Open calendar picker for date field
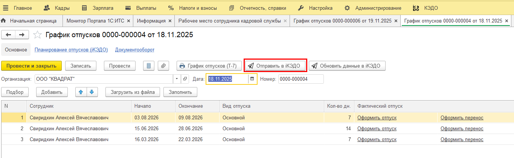Viewport: 514px width, 158px height. (x=252, y=79)
